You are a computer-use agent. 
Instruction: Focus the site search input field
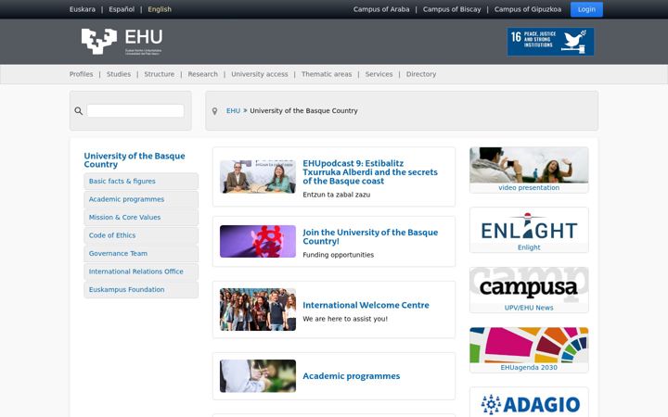tap(135, 110)
